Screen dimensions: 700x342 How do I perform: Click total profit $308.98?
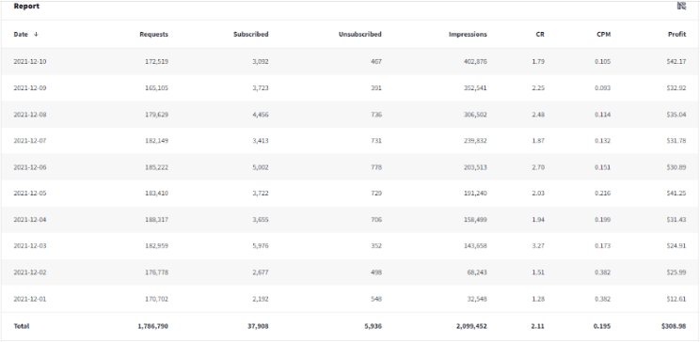pos(674,326)
